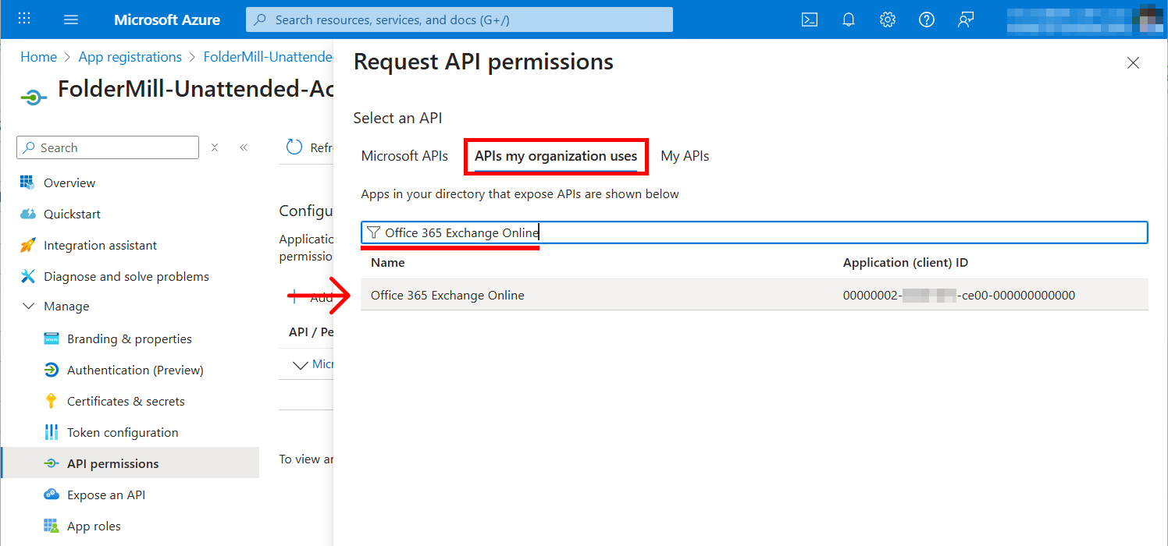This screenshot has width=1168, height=546.
Task: Open the Microsoft services waffle menu
Action: point(23,19)
